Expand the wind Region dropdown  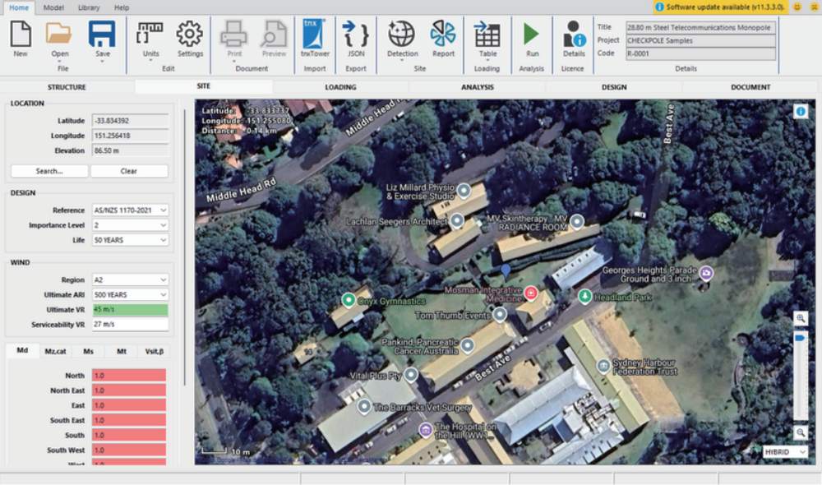click(x=130, y=280)
